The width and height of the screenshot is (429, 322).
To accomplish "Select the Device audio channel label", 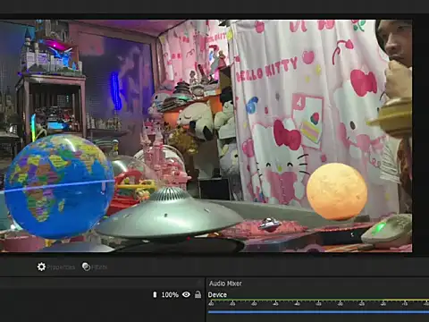I will pos(217,295).
